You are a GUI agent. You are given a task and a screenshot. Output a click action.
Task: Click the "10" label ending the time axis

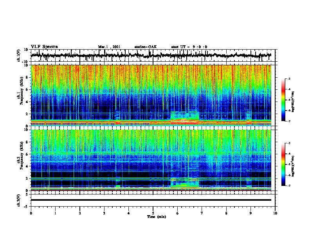[275, 213]
